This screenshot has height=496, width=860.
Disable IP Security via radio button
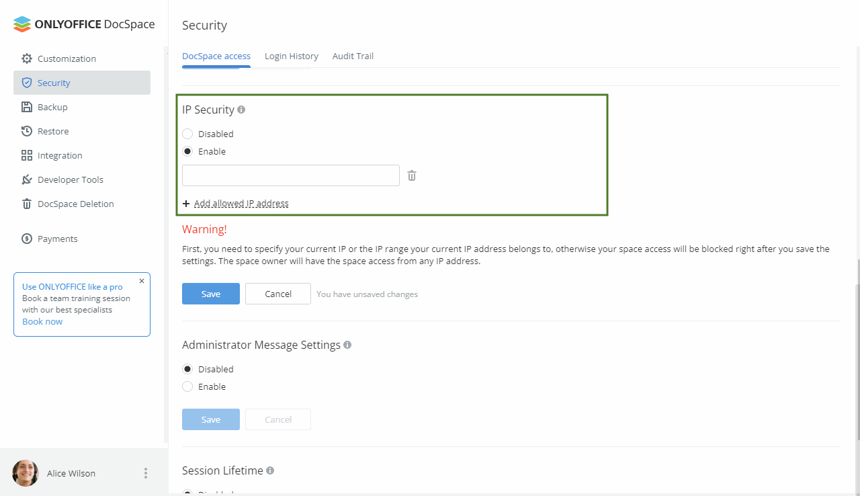[x=187, y=134]
